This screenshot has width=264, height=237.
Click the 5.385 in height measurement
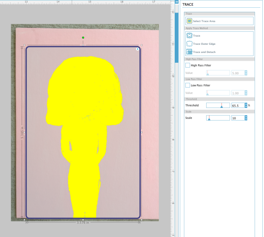click(22, 133)
